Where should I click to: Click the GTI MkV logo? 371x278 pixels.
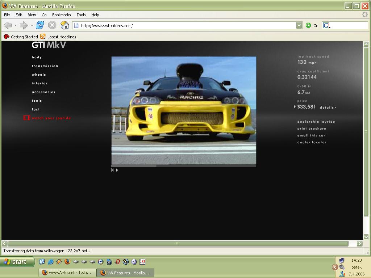click(49, 45)
